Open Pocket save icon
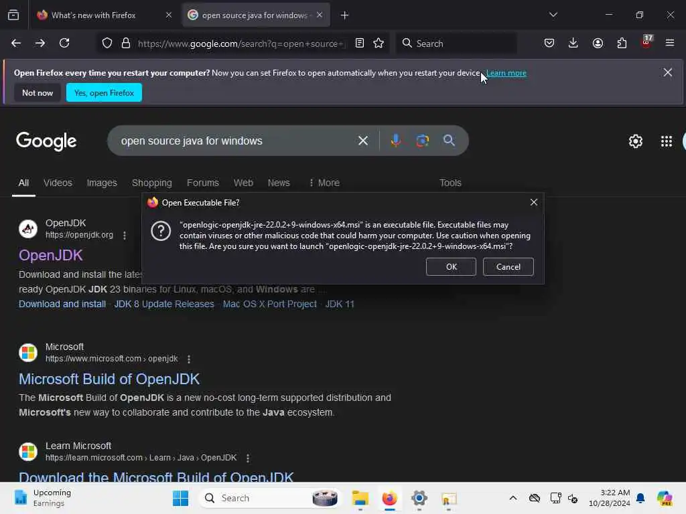Viewport: 686px width, 514px height. coord(549,43)
